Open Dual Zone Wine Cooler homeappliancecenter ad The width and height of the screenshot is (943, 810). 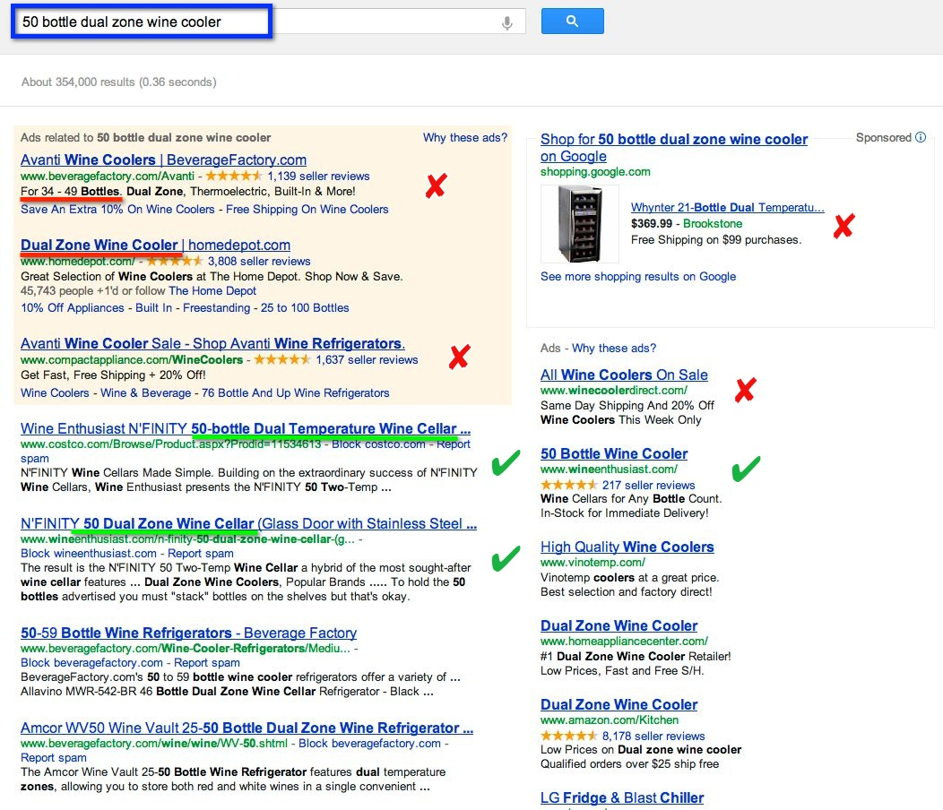619,625
